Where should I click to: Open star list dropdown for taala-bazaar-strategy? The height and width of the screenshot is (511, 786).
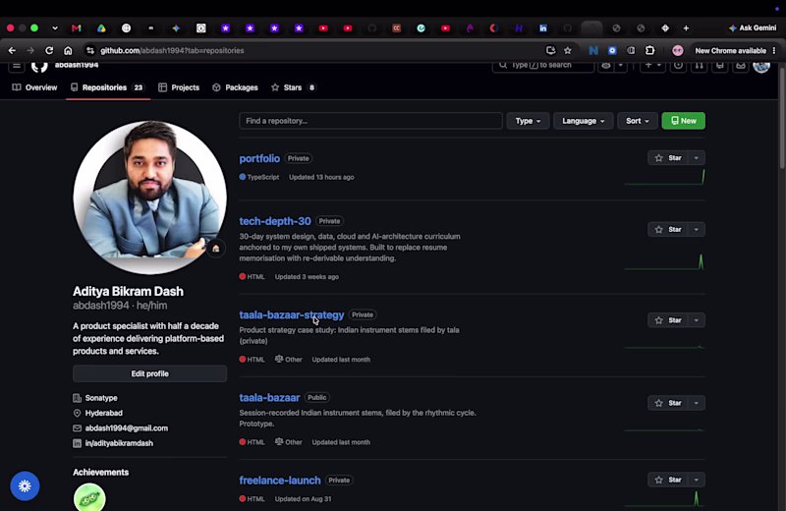pyautogui.click(x=697, y=320)
